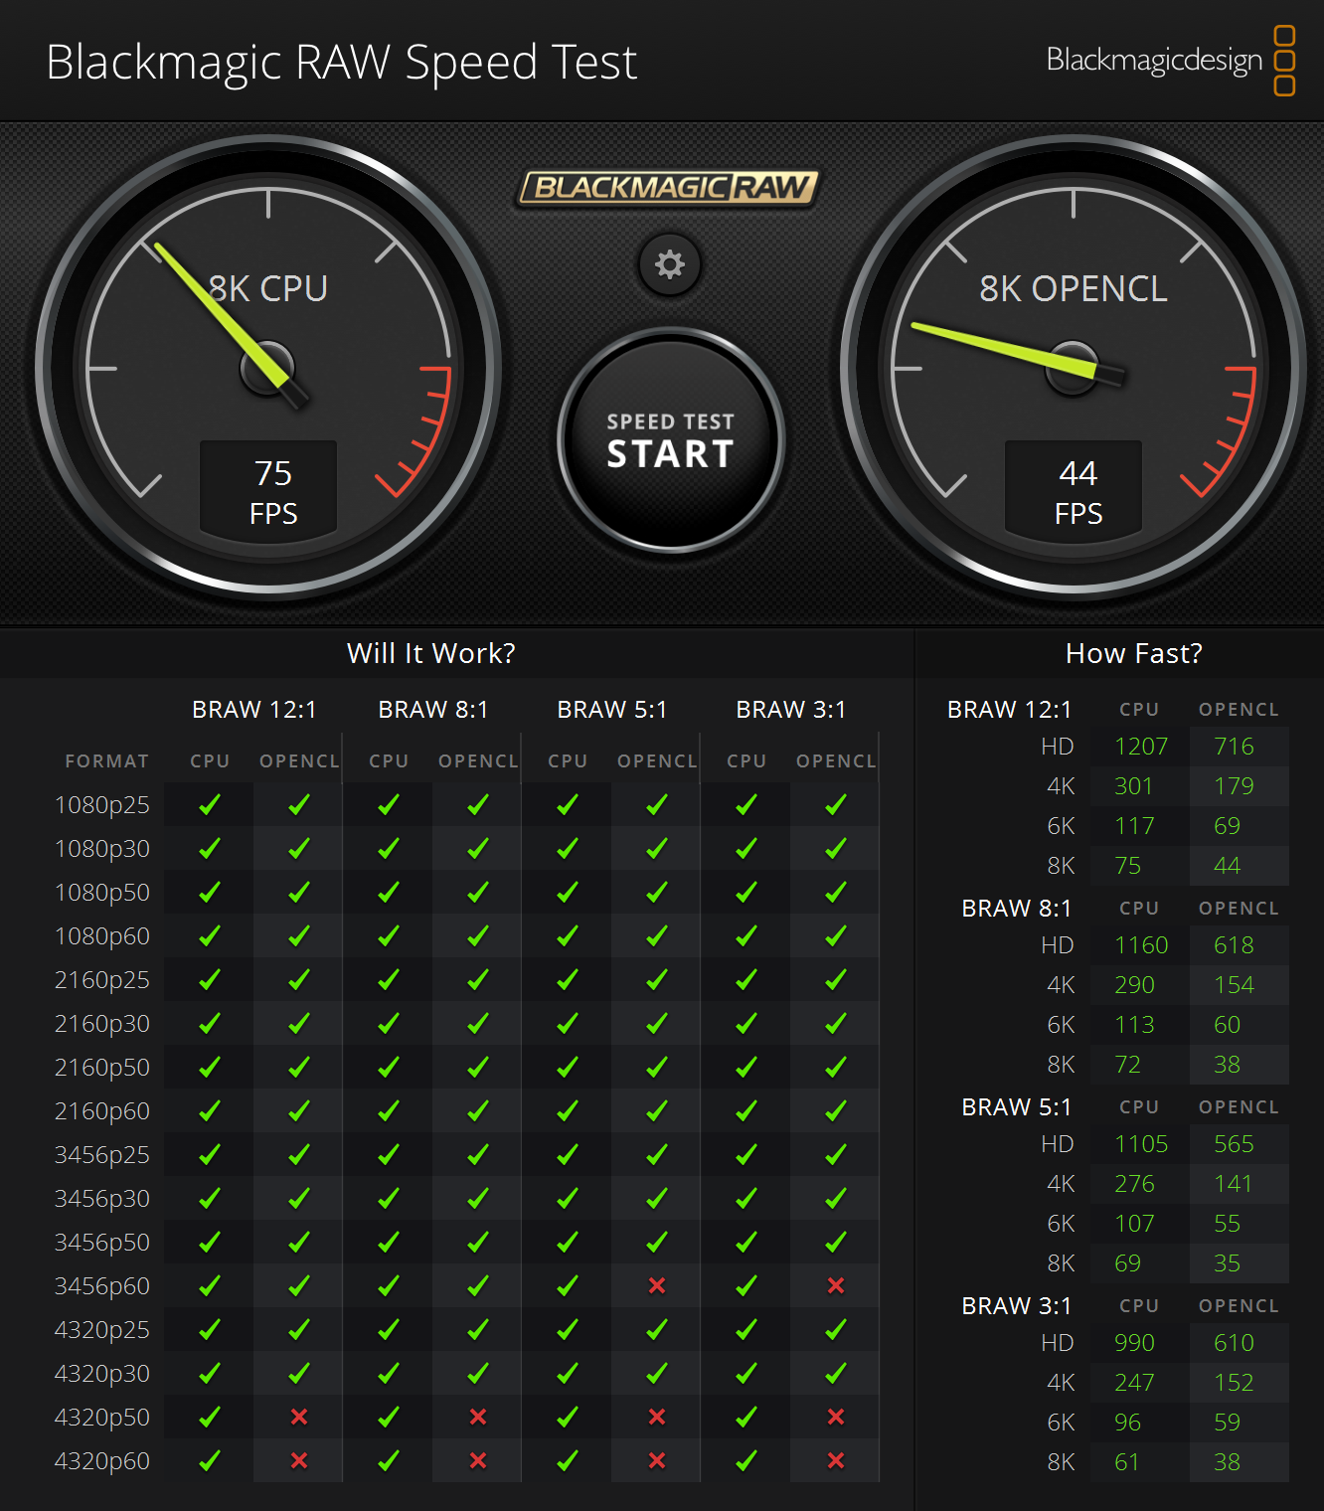Click the red X for 4320p50 BRAW 5:1 OpenCL

(656, 1417)
